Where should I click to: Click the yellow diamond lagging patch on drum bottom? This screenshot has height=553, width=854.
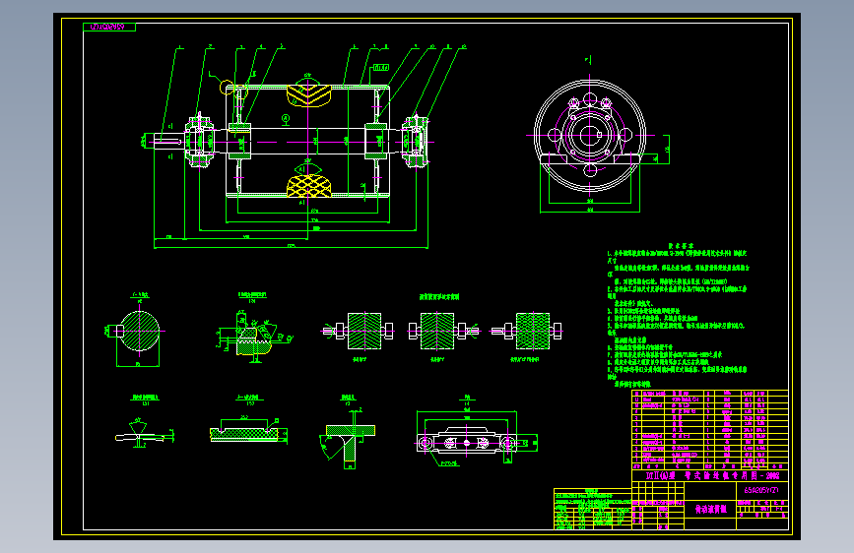coord(309,186)
